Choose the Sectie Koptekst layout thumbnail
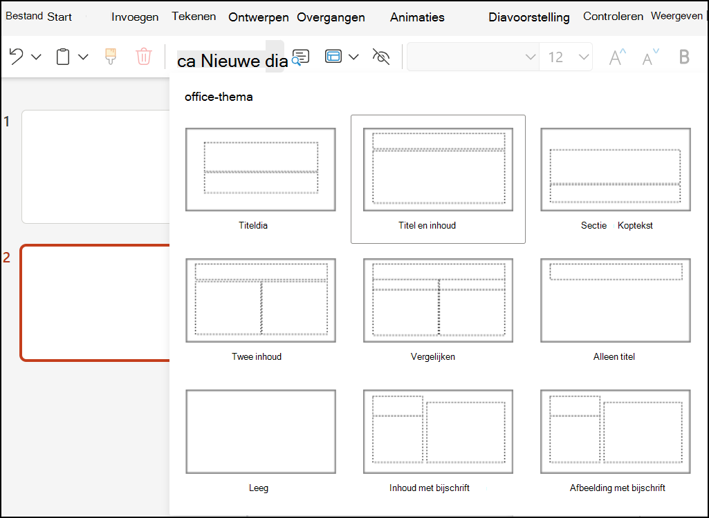Viewport: 709px width, 518px height. (616, 169)
